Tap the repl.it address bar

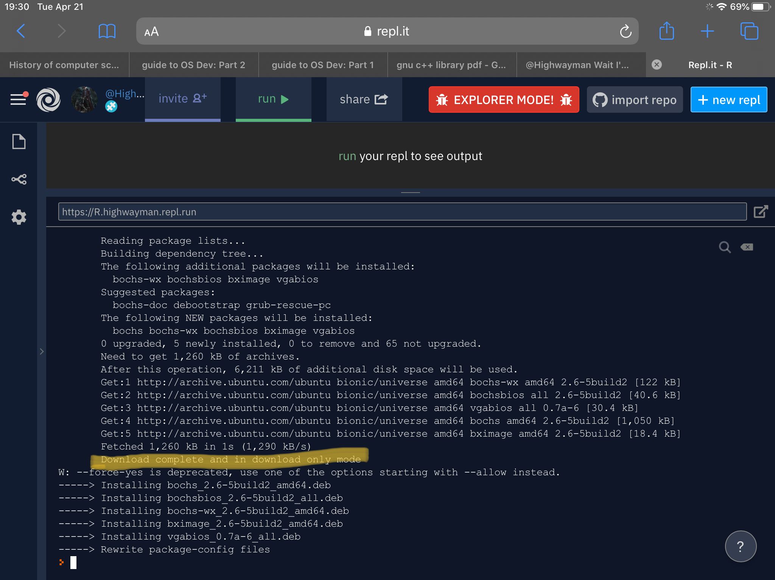click(x=387, y=31)
